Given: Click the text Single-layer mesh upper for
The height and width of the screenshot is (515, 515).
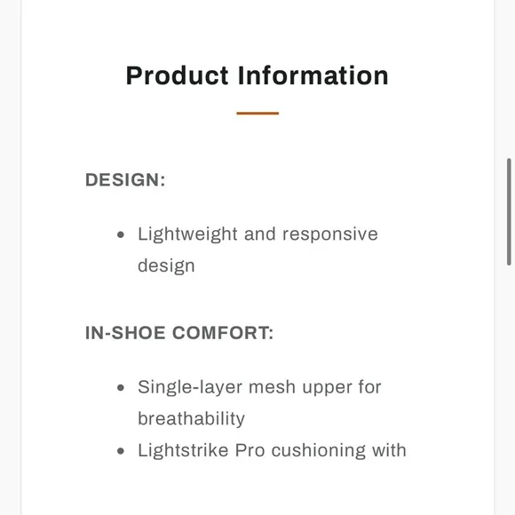Looking at the screenshot, I should click(259, 387).
